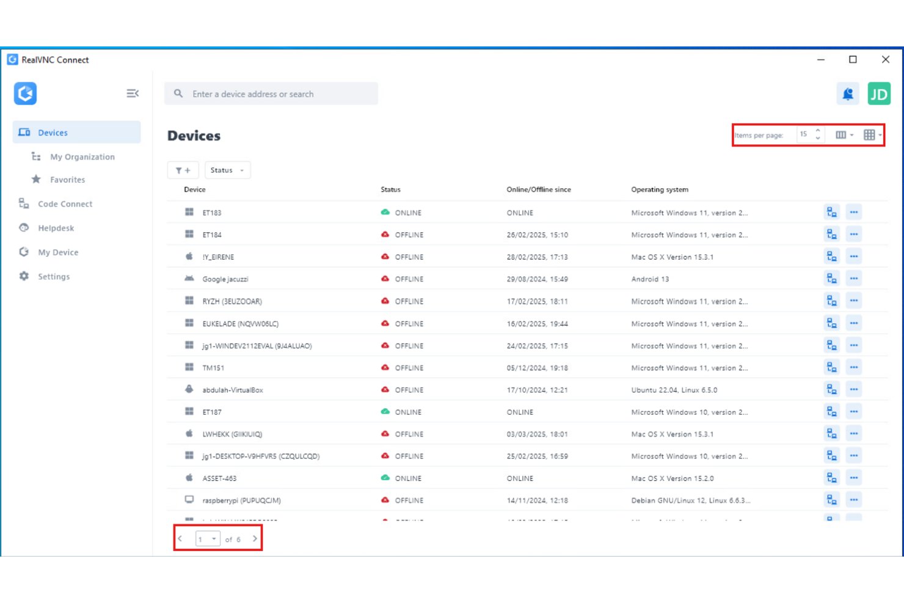The height and width of the screenshot is (603, 904).
Task: Connect to device ET183
Action: coord(831,212)
